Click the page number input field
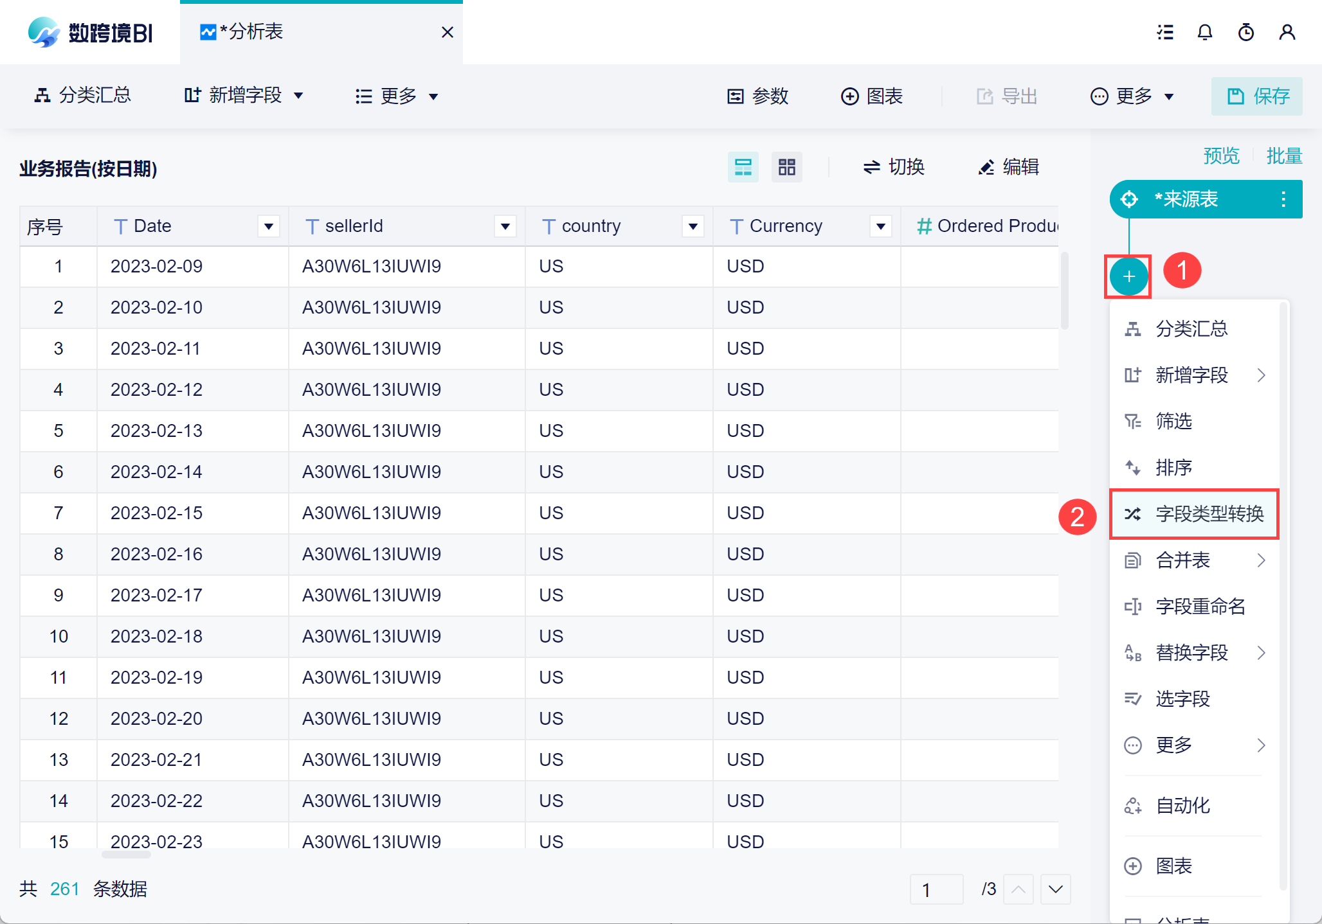1322x924 pixels. click(x=936, y=889)
